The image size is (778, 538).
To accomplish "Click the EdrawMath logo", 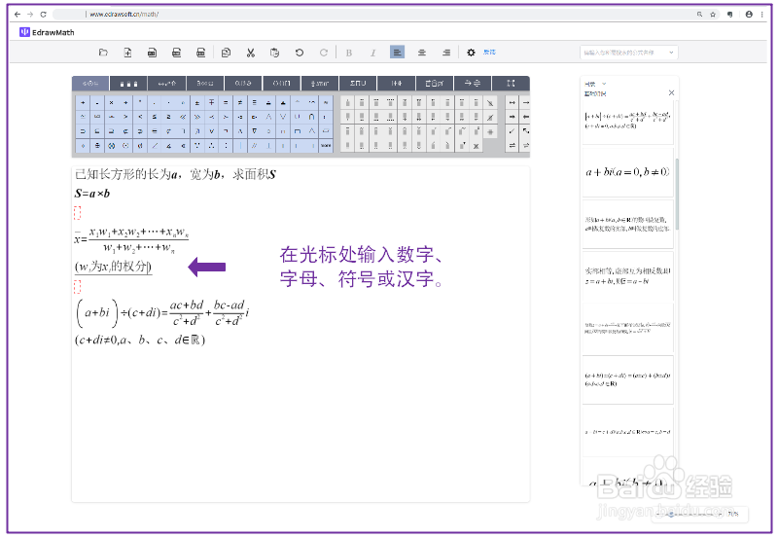I will (47, 32).
